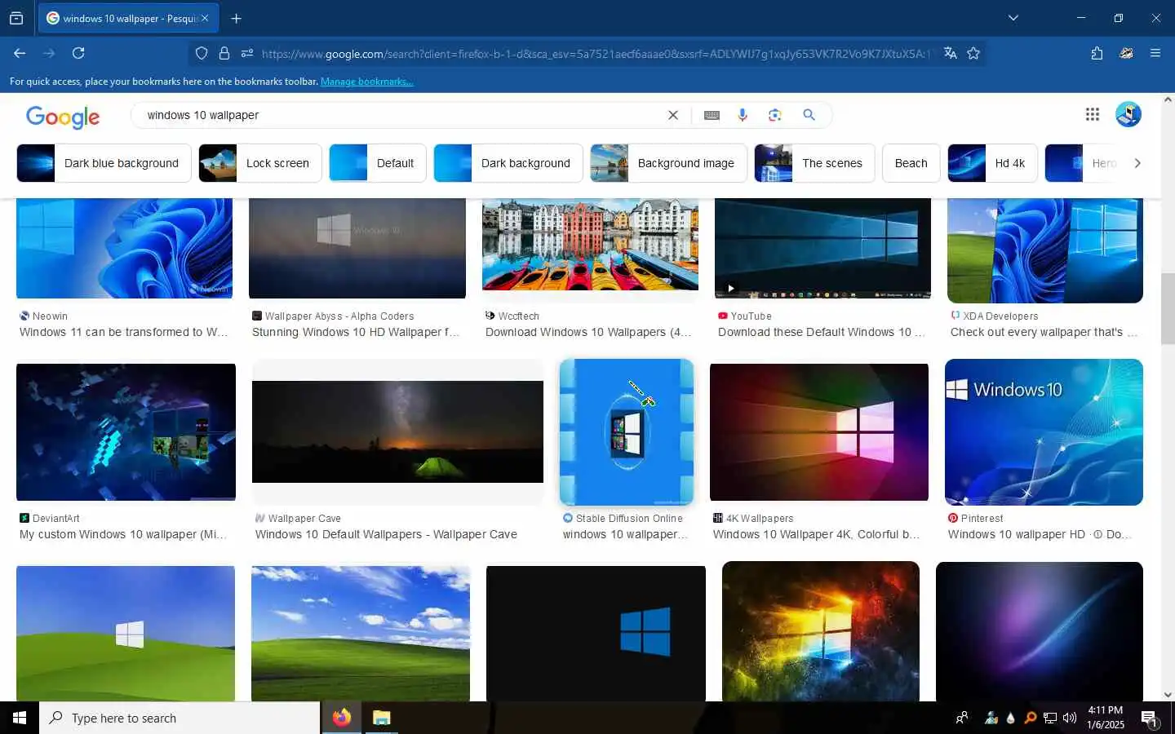Open a new tab with plus button
The height and width of the screenshot is (734, 1175).
point(237,18)
